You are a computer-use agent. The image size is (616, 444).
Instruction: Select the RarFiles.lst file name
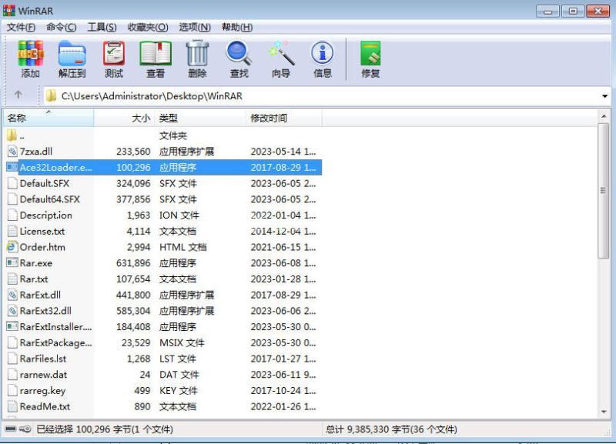(43, 359)
